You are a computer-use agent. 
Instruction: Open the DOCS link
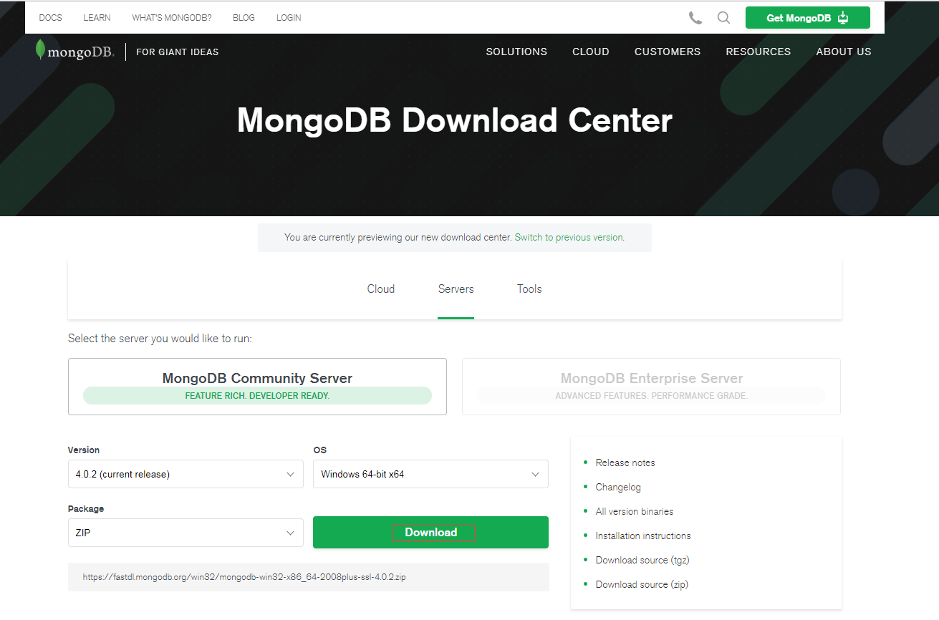click(x=50, y=18)
